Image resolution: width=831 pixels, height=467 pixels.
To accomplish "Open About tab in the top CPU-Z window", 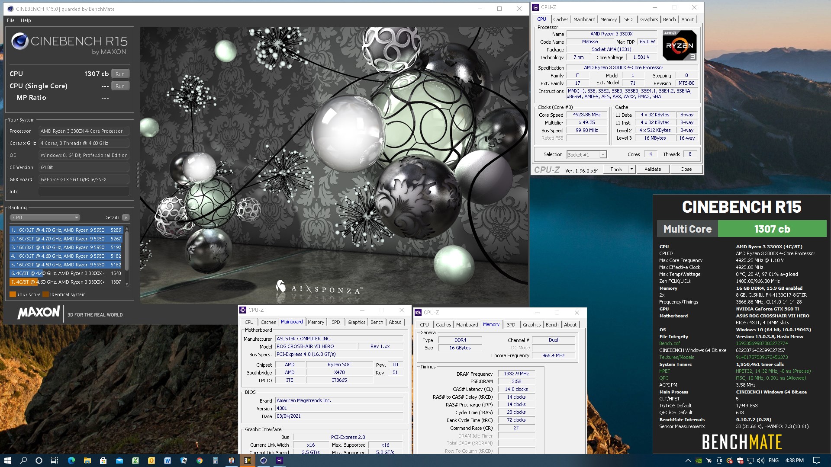I will [x=687, y=19].
